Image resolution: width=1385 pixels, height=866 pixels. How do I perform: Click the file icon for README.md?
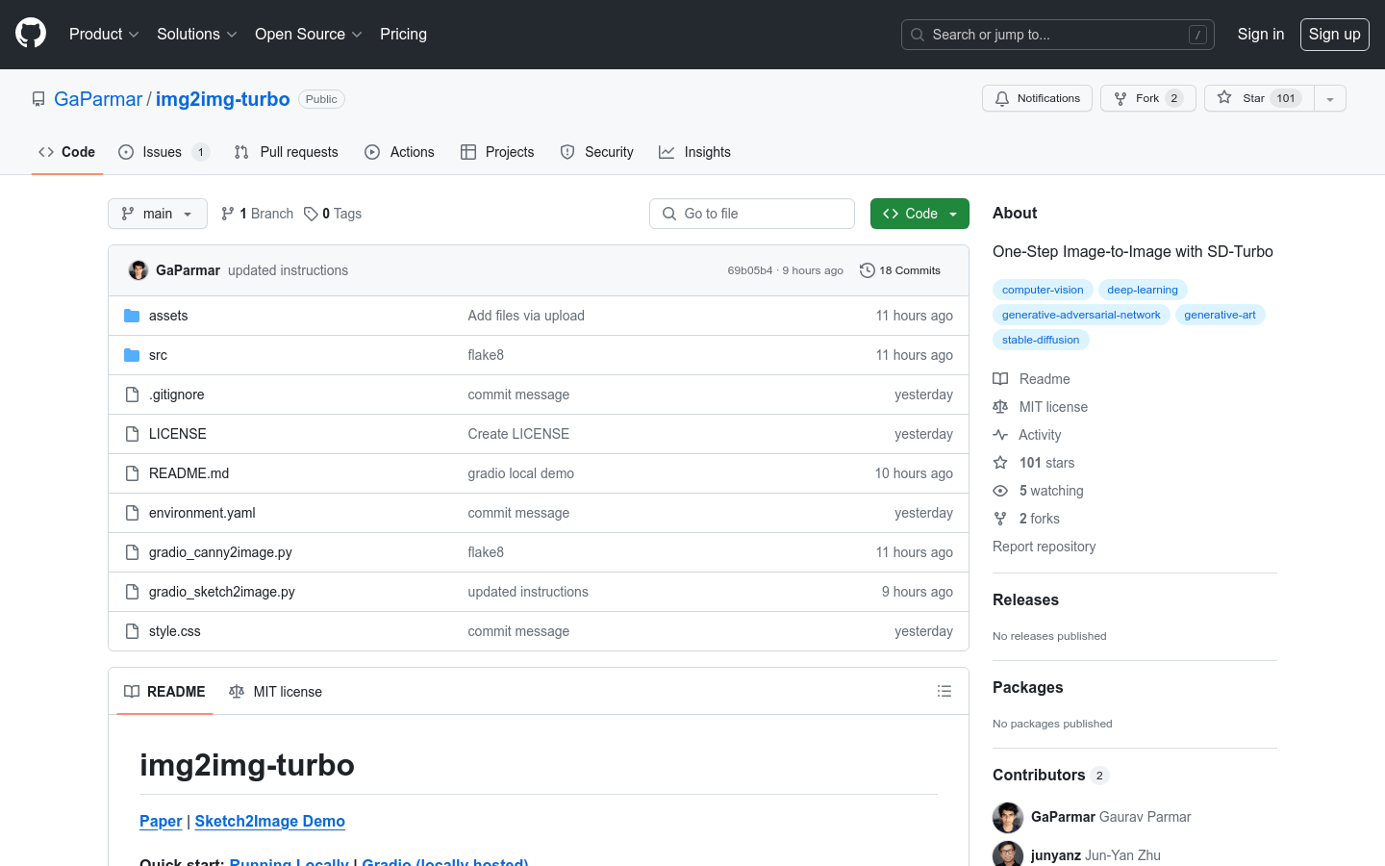click(132, 473)
